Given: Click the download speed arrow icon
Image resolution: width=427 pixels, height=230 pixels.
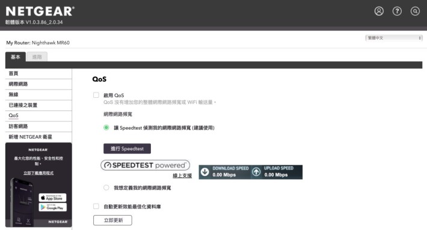Looking at the screenshot, I should coord(205,172).
